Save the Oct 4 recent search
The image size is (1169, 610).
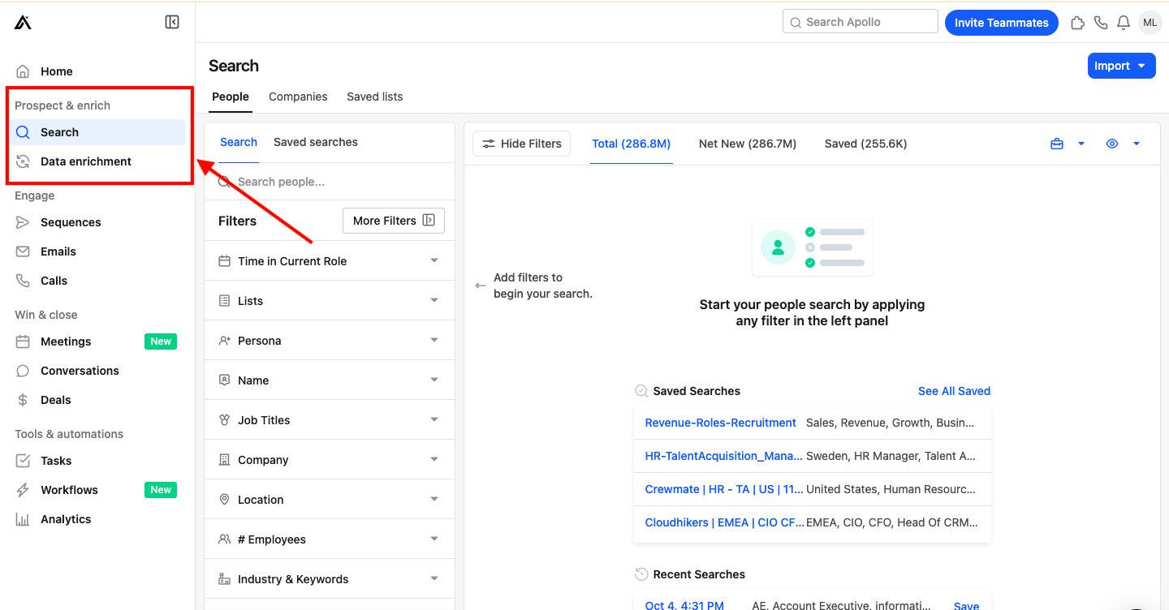pyautogui.click(x=966, y=605)
